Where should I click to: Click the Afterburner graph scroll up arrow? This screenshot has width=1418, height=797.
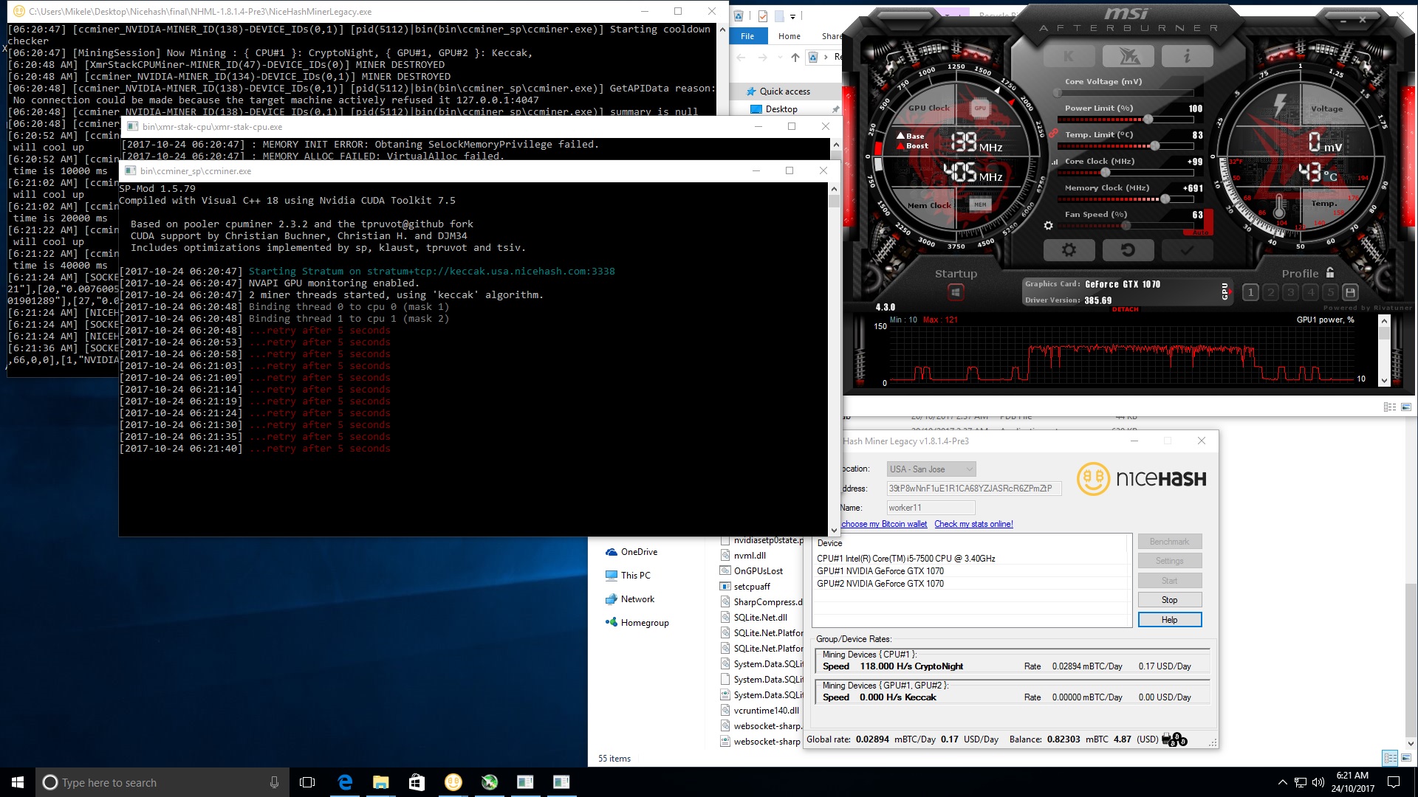click(x=1385, y=320)
